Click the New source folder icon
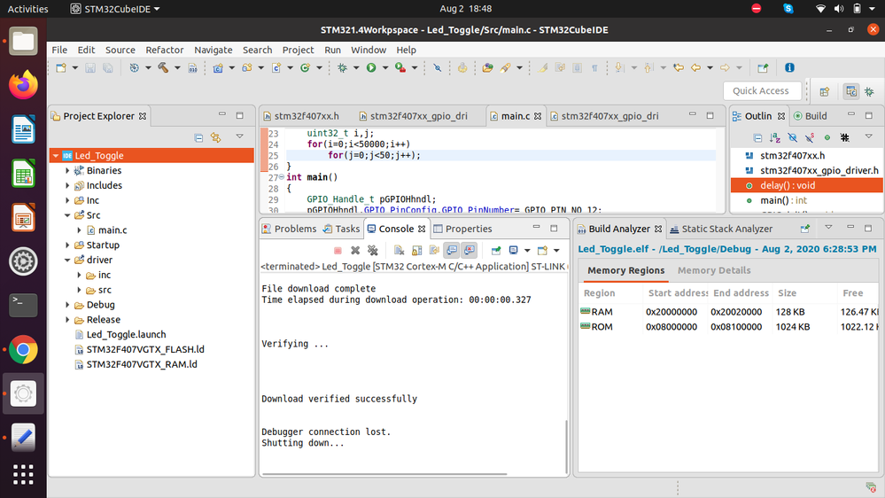This screenshot has width=885, height=498. 246,67
